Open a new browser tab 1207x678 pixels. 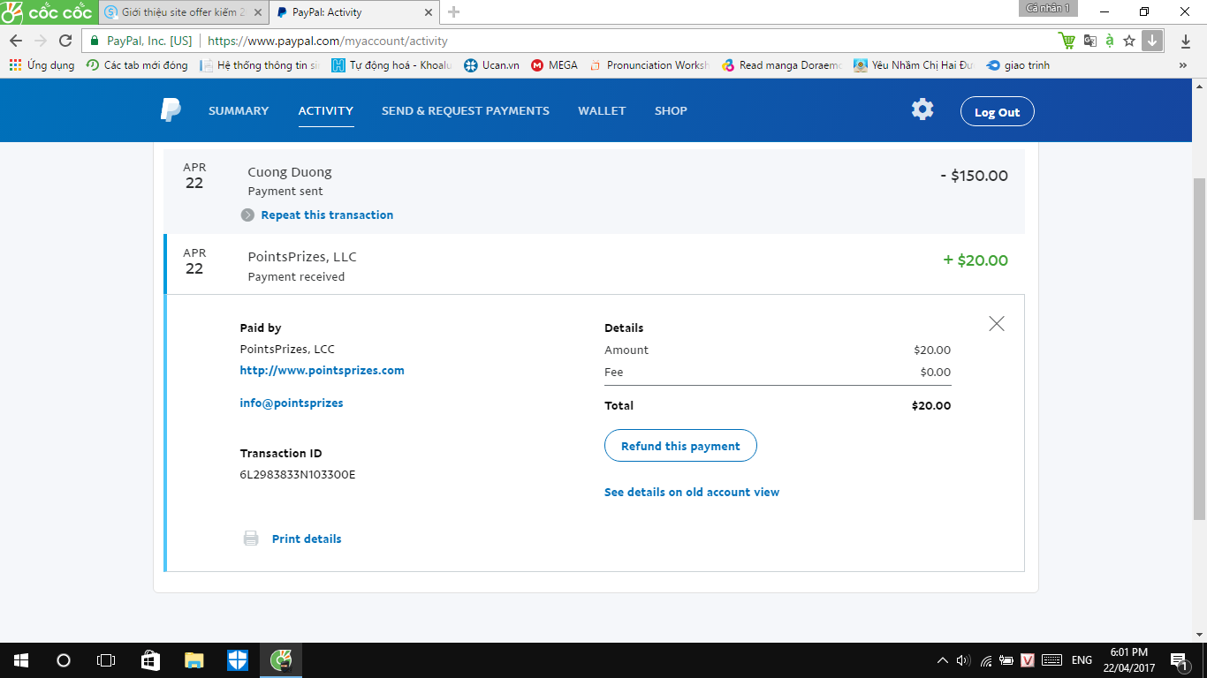[x=454, y=12]
